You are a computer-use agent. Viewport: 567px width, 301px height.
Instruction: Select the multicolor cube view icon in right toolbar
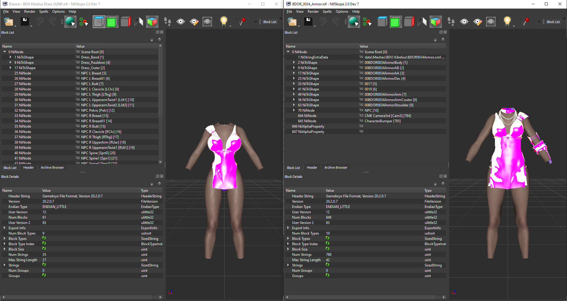pyautogui.click(x=436, y=22)
